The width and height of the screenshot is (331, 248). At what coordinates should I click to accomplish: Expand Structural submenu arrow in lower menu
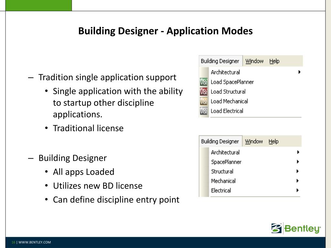point(298,171)
